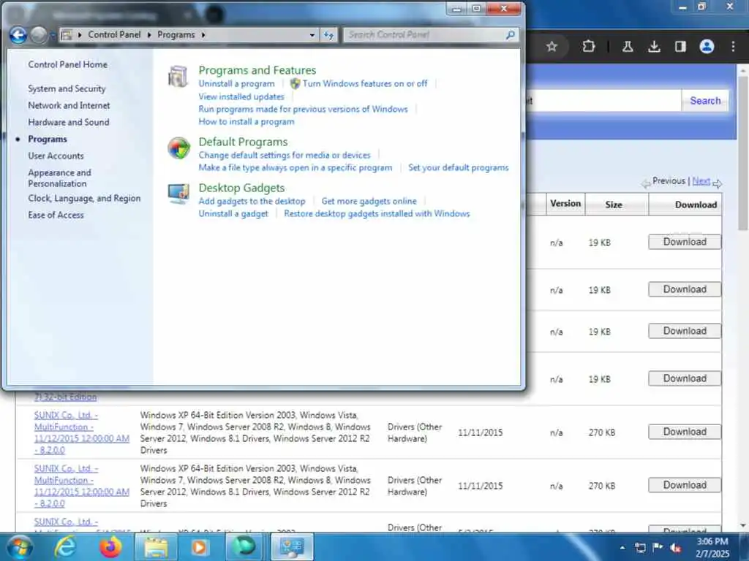Click Programs in the breadcrumb
The width and height of the screenshot is (749, 561).
(176, 35)
